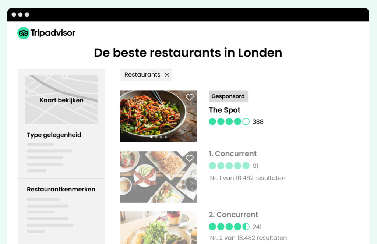View the salad plate photo thumbnail
Viewport: 377px width, 244px height.
(158, 227)
